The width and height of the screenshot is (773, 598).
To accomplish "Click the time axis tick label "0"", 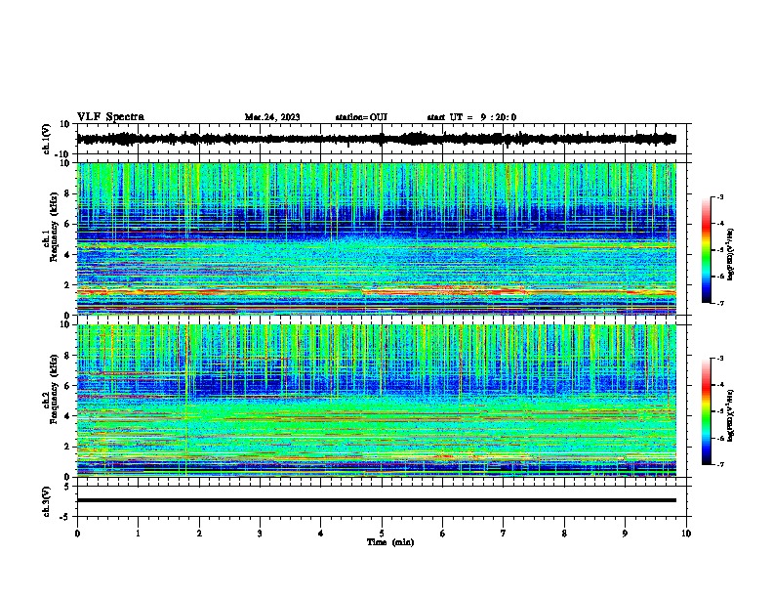I will [x=77, y=534].
